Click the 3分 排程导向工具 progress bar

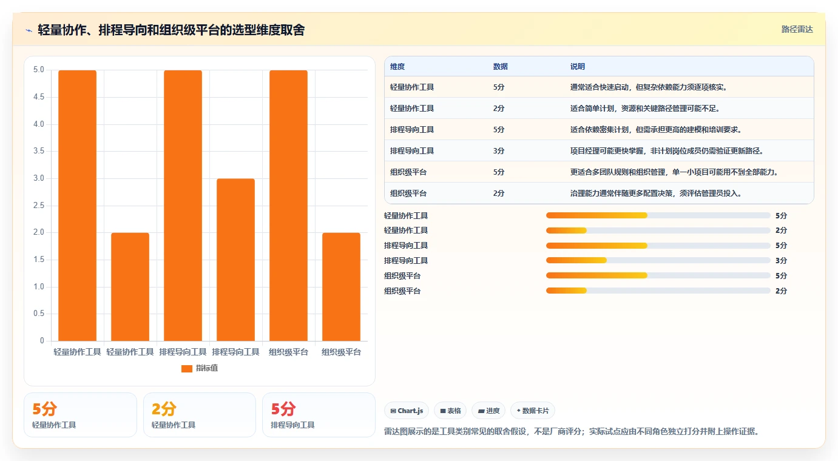658,261
